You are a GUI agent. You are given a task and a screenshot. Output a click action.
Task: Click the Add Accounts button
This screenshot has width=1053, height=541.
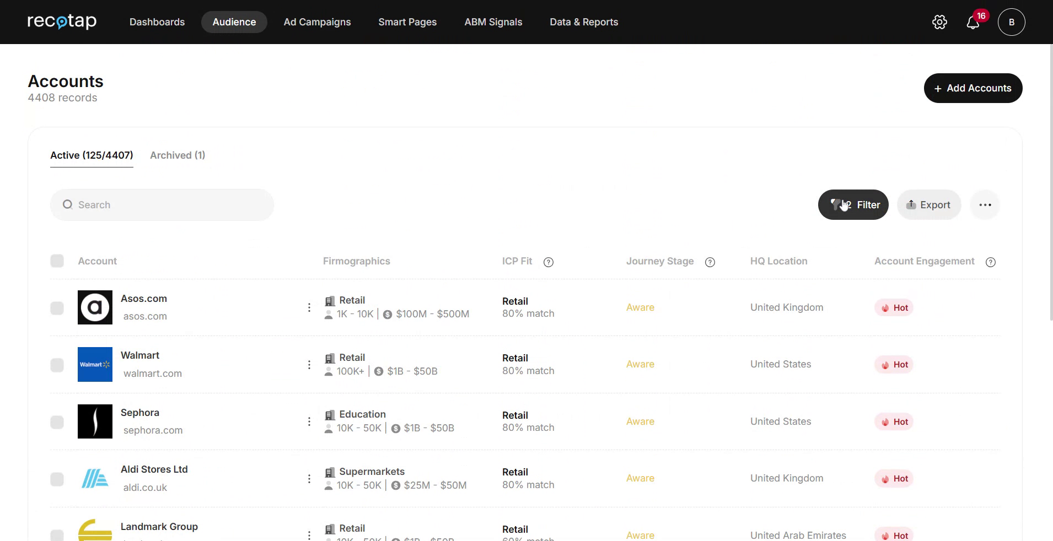click(973, 88)
